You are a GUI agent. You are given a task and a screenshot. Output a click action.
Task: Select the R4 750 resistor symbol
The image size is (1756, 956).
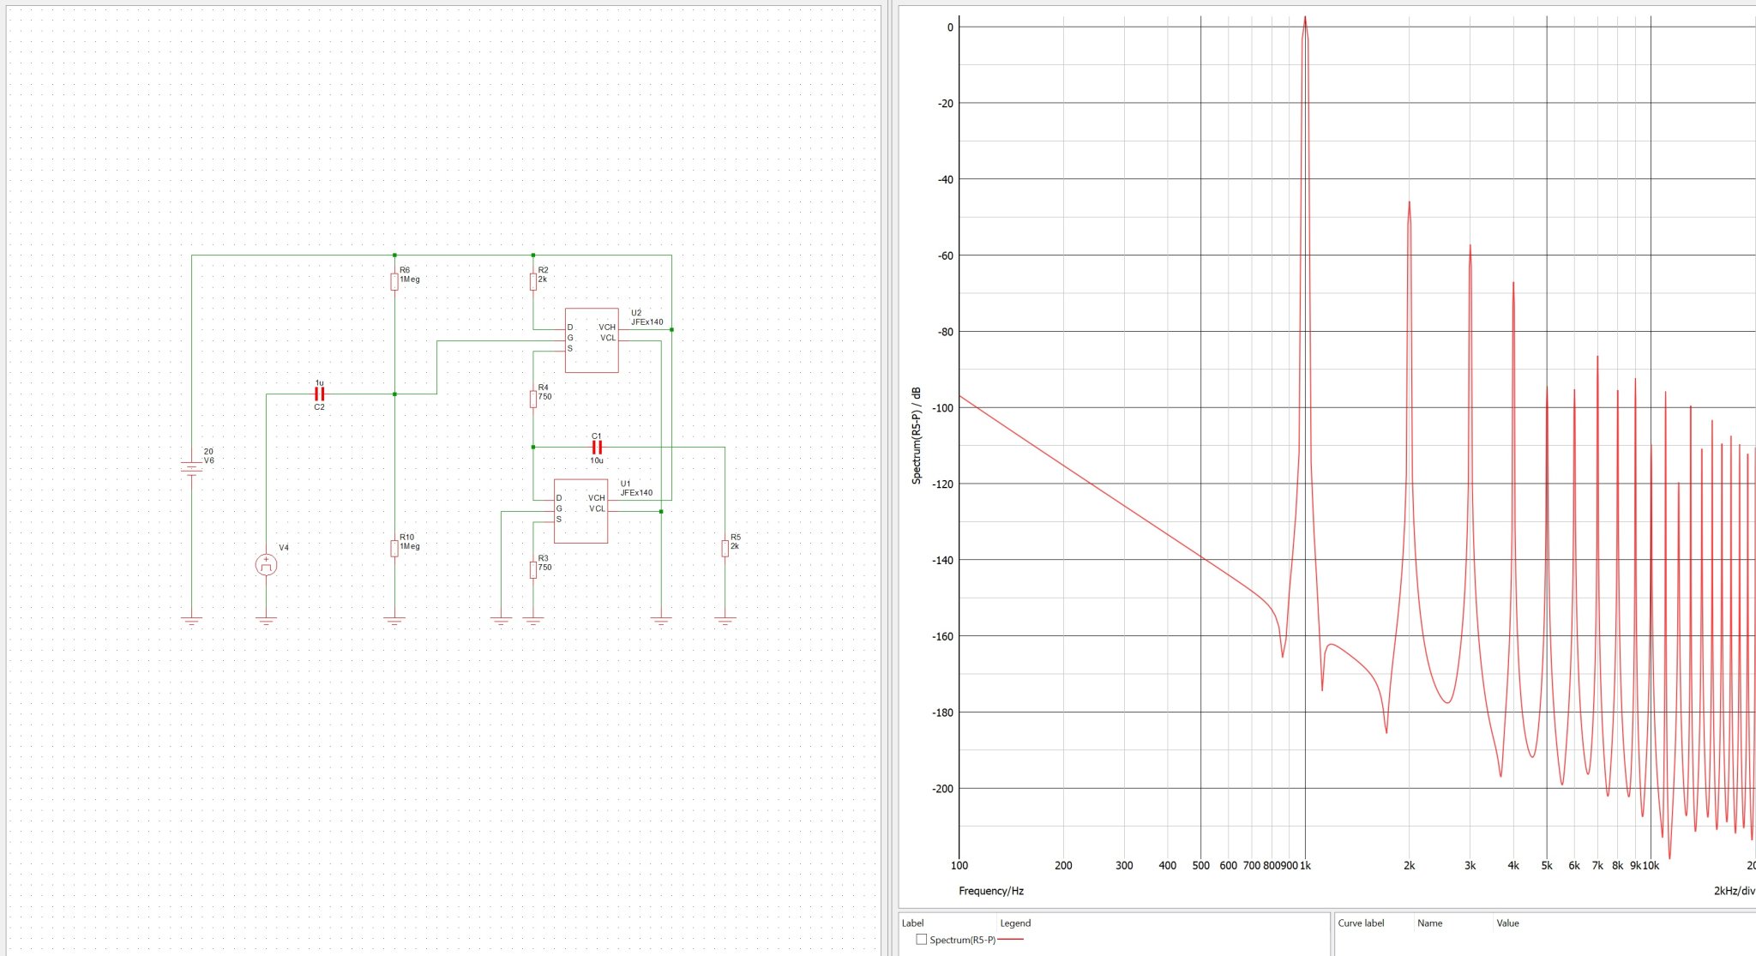click(x=533, y=398)
